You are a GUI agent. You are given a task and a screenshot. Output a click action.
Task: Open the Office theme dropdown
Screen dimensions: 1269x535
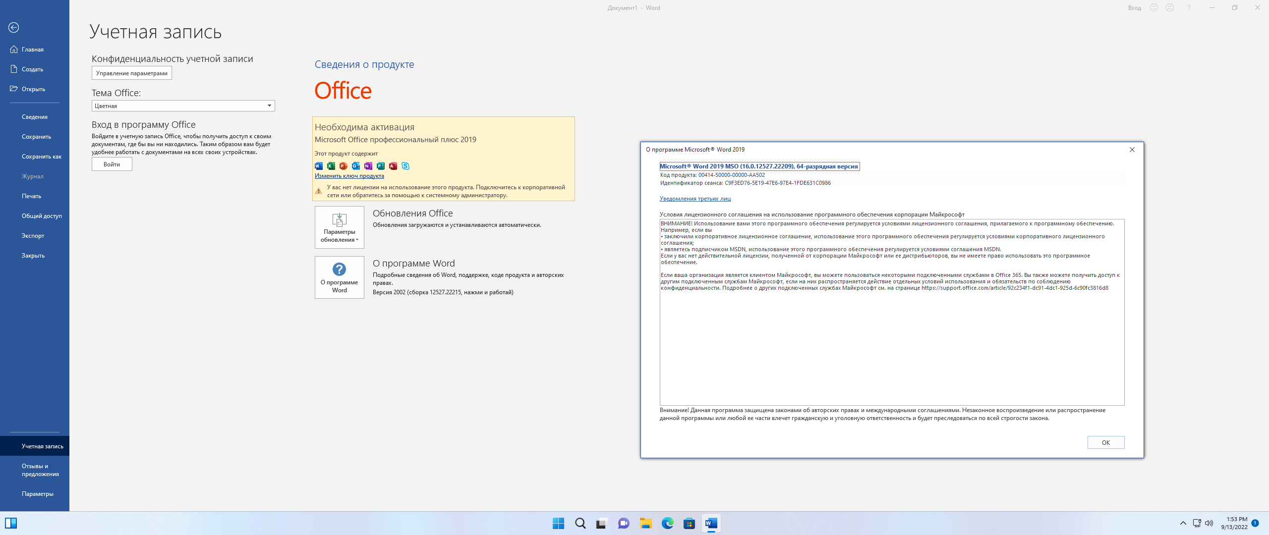pyautogui.click(x=183, y=106)
